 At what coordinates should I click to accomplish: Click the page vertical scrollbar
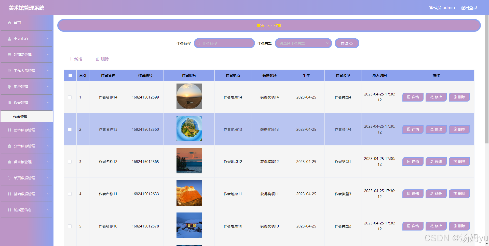(487, 79)
